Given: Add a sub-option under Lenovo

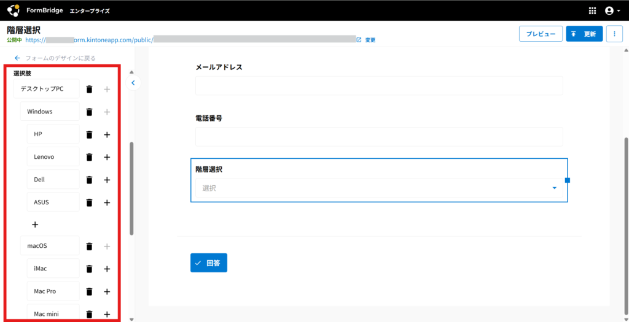Looking at the screenshot, I should pos(107,158).
